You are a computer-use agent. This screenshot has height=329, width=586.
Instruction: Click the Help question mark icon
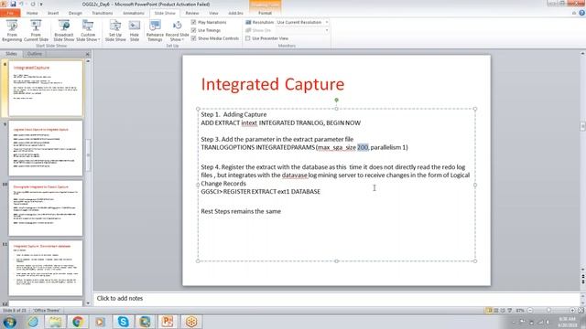[582, 13]
